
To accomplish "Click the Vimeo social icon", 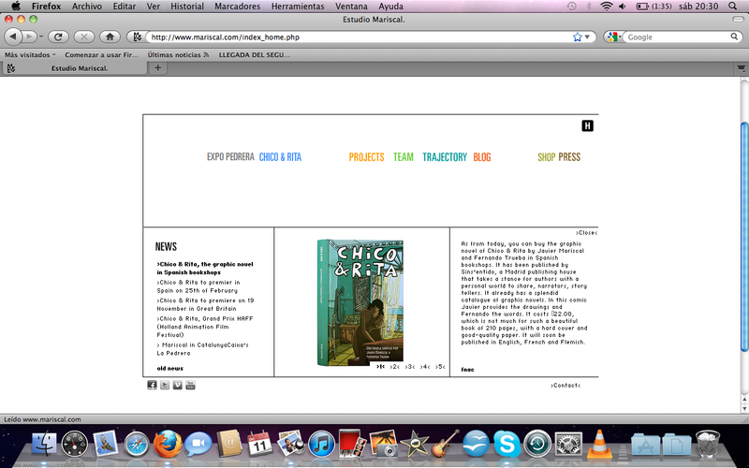I will point(178,385).
